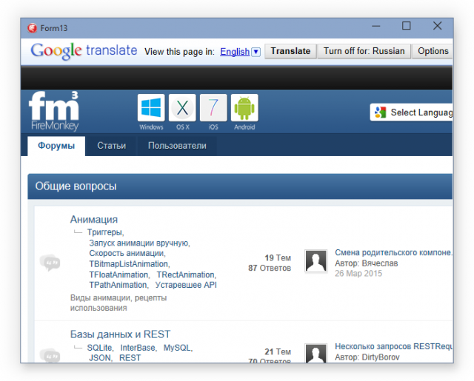Open the MySQL subforum link
The height and width of the screenshot is (381, 474).
(x=178, y=348)
